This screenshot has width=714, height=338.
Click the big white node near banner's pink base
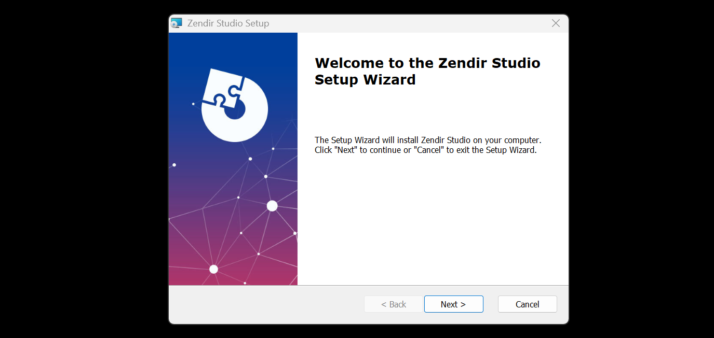click(213, 269)
